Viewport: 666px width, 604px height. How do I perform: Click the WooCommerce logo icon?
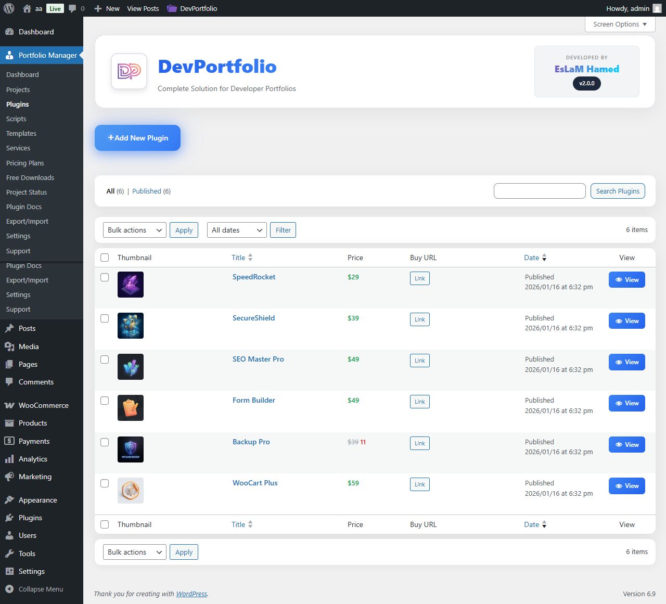tap(9, 405)
